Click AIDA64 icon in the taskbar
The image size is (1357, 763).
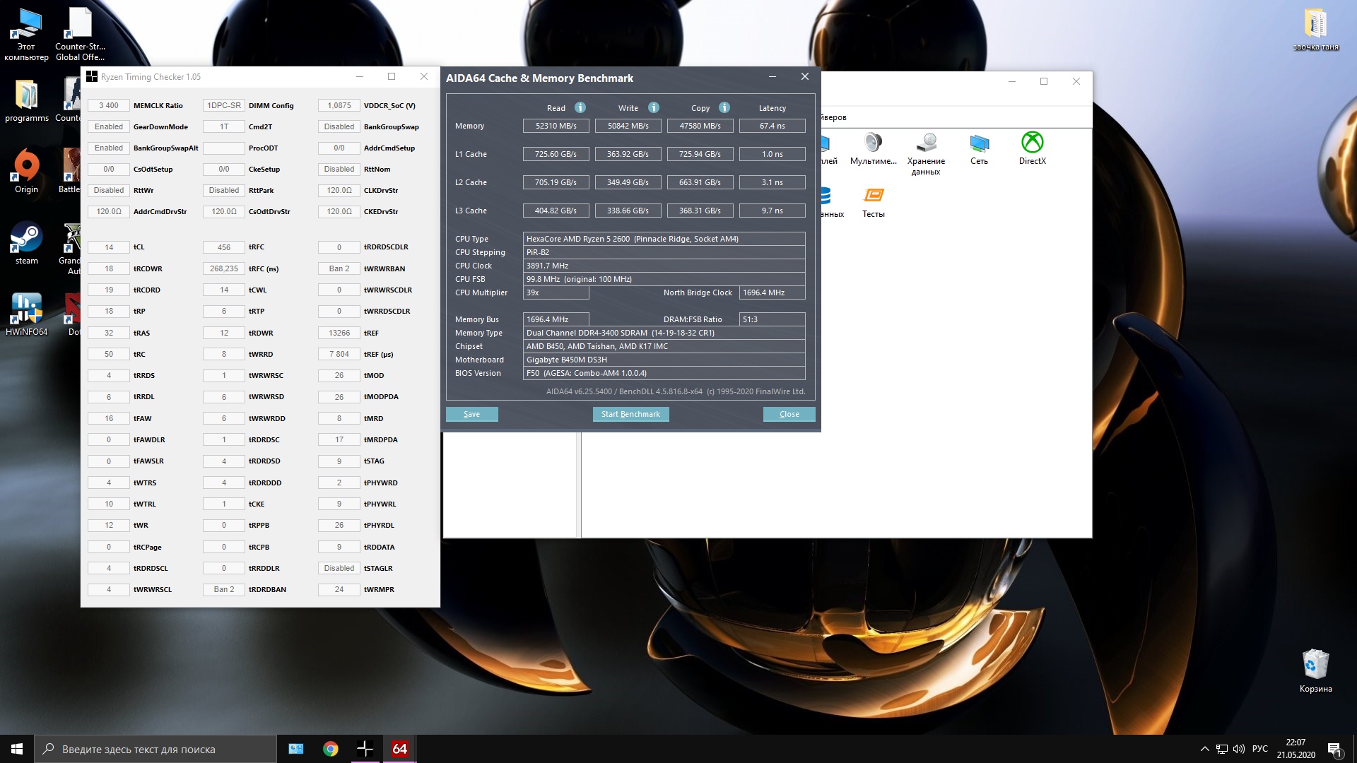point(399,749)
